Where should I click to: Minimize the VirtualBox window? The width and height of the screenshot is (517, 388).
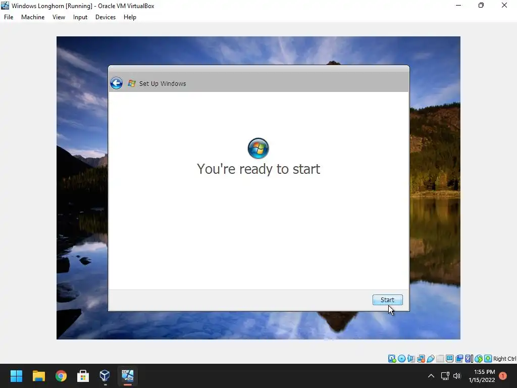(x=458, y=5)
